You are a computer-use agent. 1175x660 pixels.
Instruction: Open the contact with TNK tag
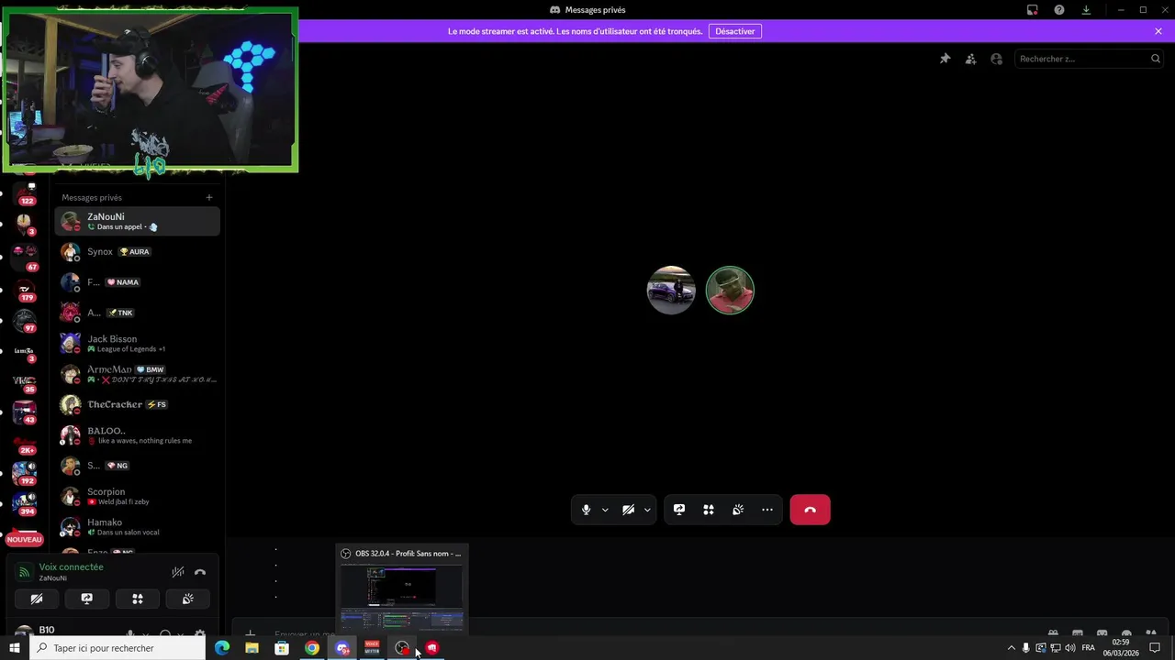[x=138, y=313]
